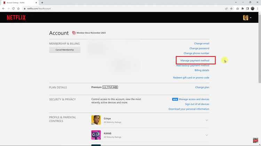The height and width of the screenshot is (146, 261).
Task: Click the Ultra HD badge in plan details
Action: (x=110, y=87)
